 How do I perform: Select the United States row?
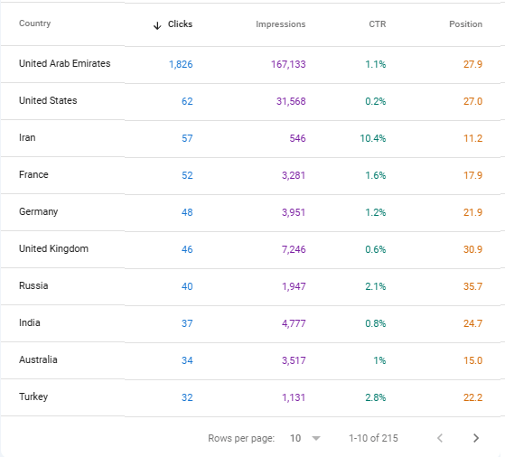(253, 101)
